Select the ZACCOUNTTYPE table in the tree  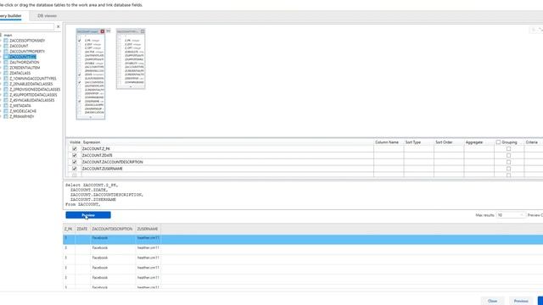23,57
